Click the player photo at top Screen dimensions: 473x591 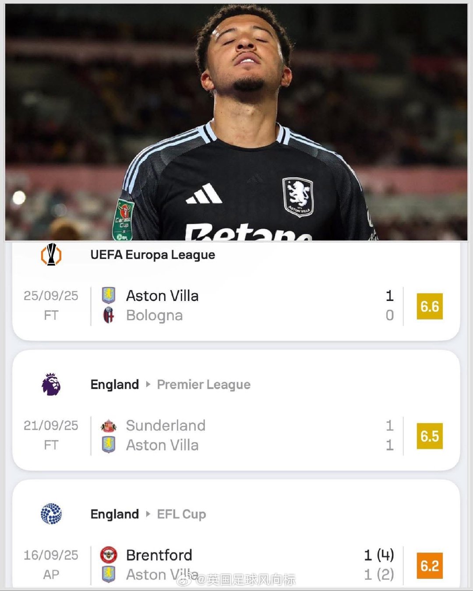(x=236, y=123)
